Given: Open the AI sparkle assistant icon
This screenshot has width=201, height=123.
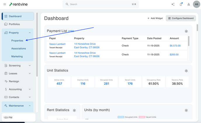Looking at the screenshot, I should point(173,4).
